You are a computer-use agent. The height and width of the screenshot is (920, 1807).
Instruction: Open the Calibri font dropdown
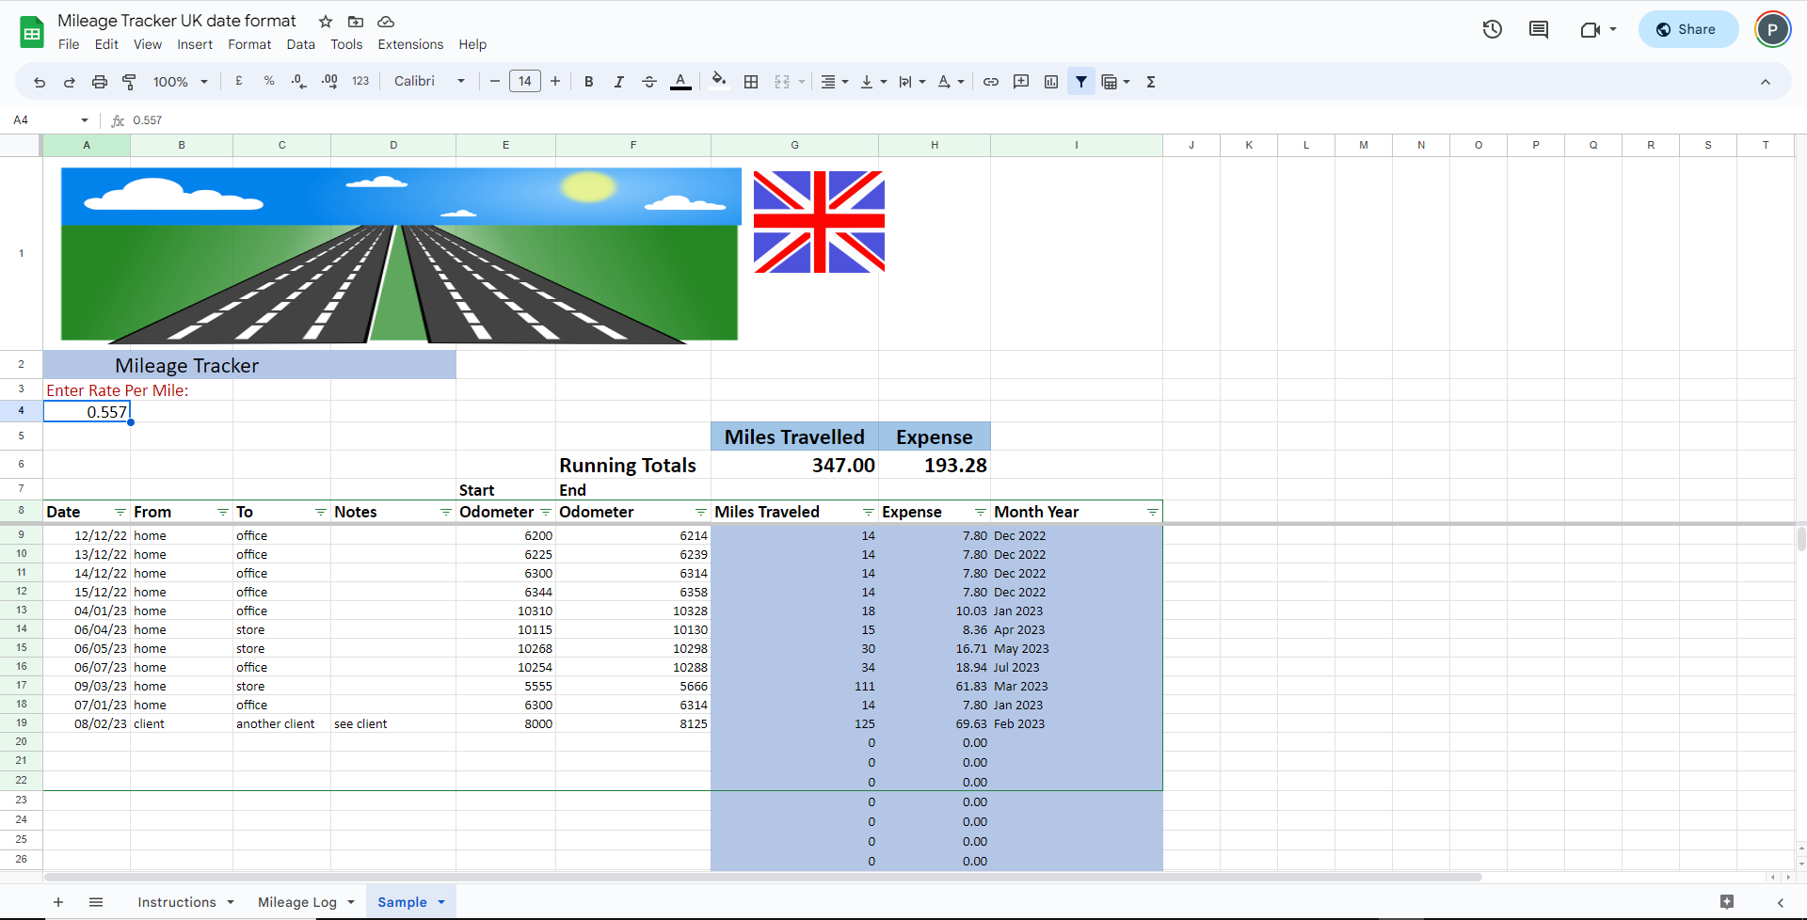429,82
